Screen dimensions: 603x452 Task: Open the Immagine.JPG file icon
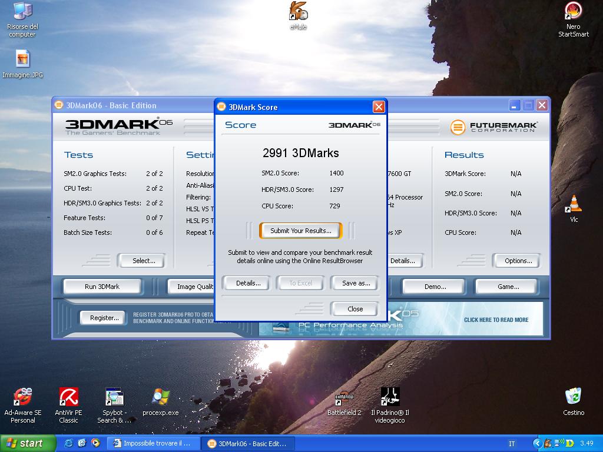pos(23,64)
